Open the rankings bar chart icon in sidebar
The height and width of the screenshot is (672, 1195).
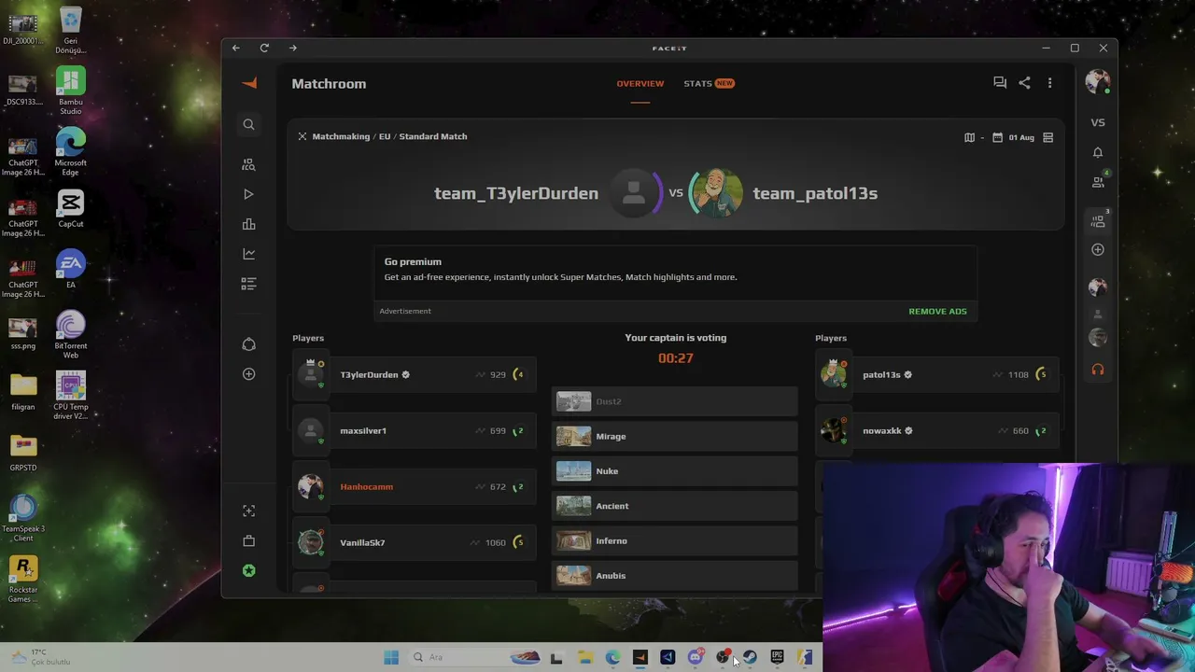248,224
